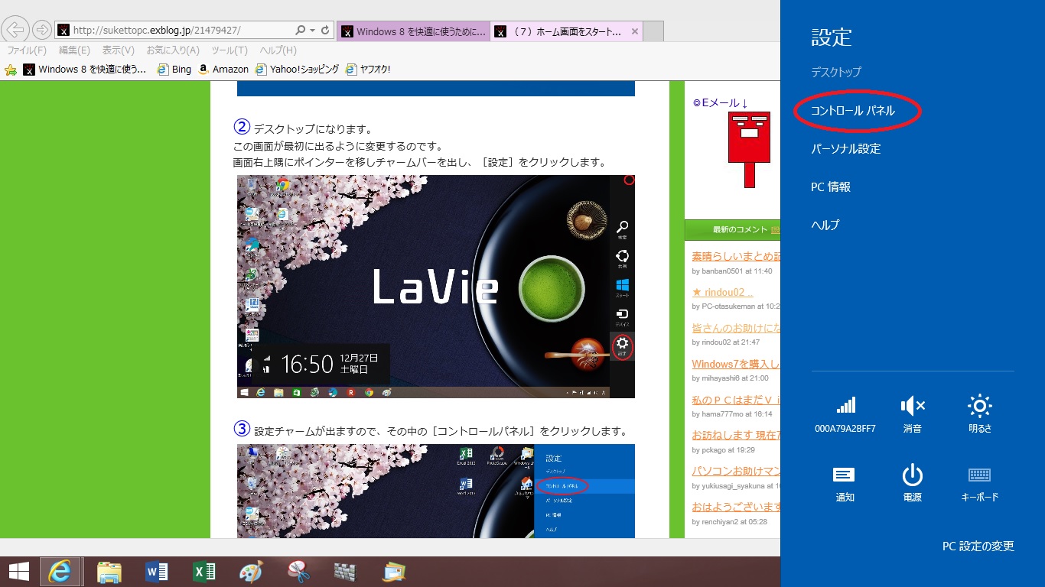This screenshot has width=1045, height=587.
Task: Click the キーボード keyboard icon
Action: pos(980,483)
